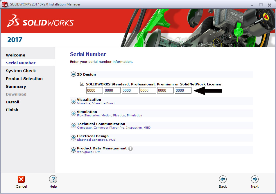The height and width of the screenshot is (194, 276).
Task: Click the Serial Number page heading
Action: [88, 54]
